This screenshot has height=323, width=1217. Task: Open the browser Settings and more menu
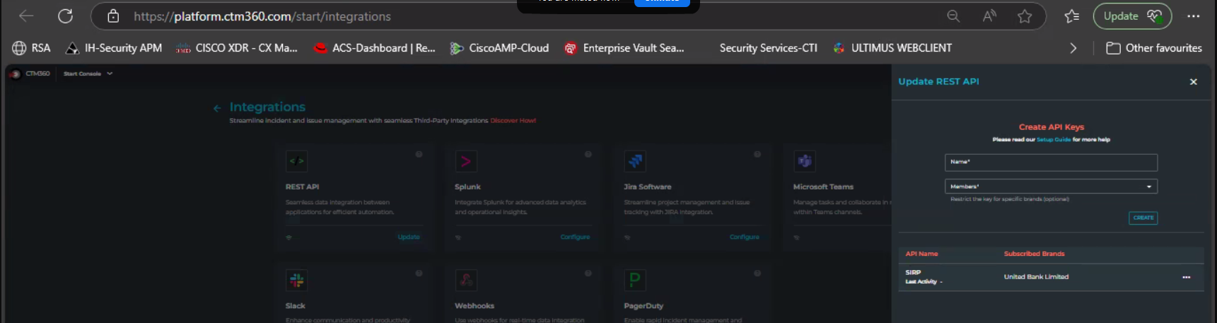[1194, 16]
